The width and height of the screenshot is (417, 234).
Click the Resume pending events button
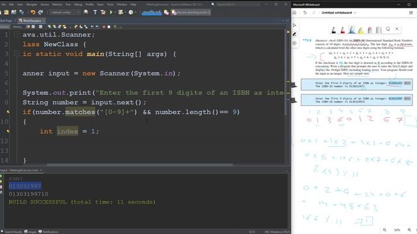(x=191, y=12)
